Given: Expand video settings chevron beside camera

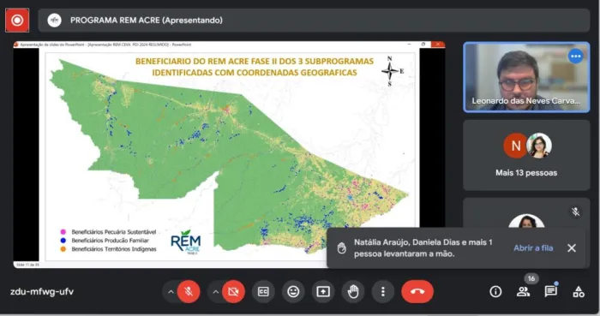Looking at the screenshot, I should [216, 292].
